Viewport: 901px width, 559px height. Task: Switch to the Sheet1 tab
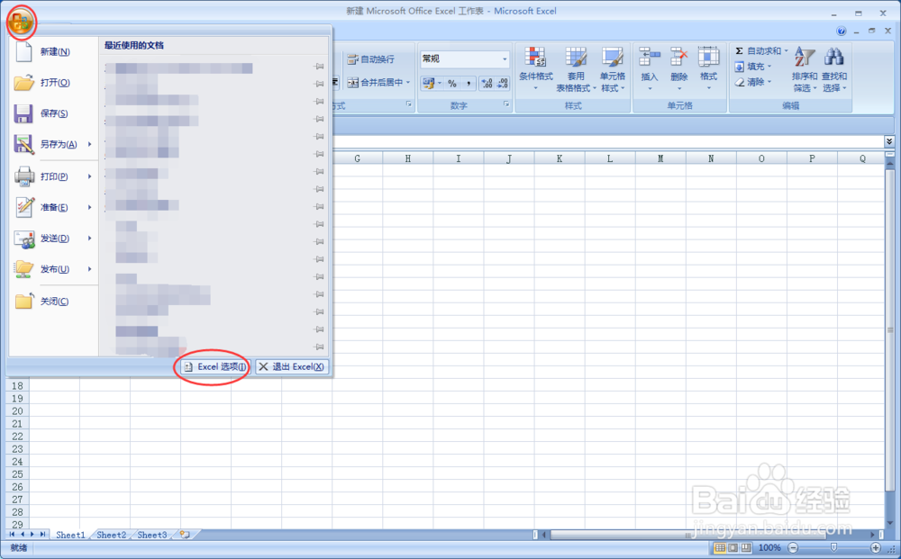(70, 535)
